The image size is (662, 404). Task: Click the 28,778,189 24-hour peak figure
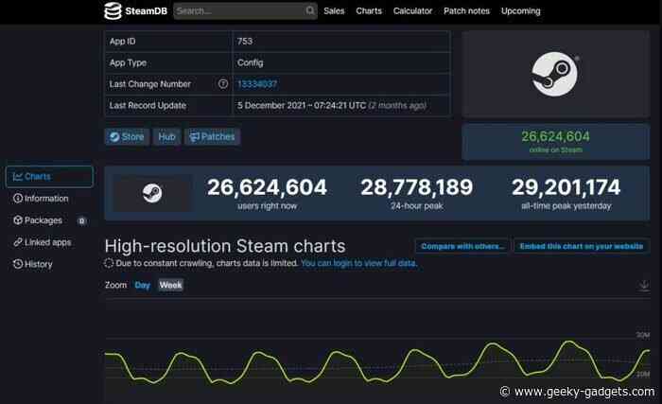coord(417,187)
